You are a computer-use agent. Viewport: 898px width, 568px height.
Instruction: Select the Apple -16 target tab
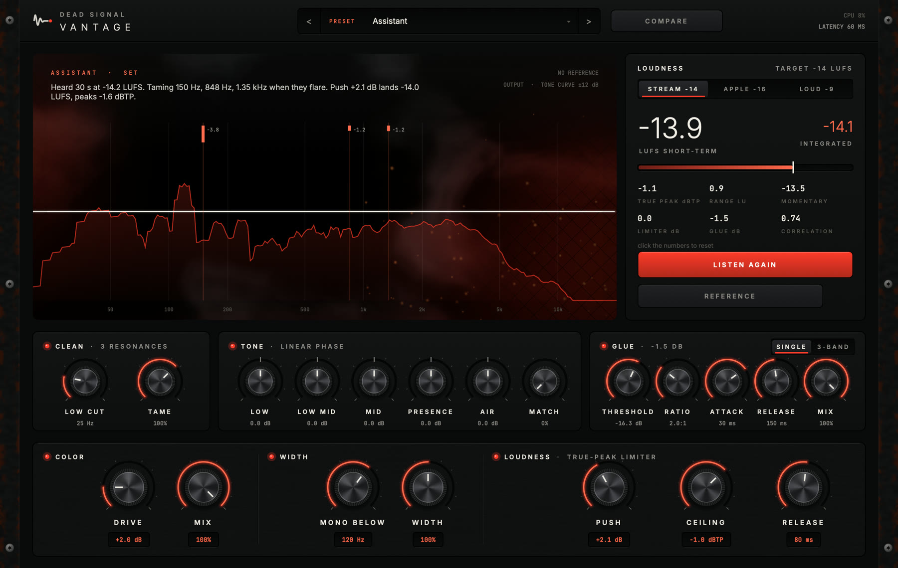(744, 89)
